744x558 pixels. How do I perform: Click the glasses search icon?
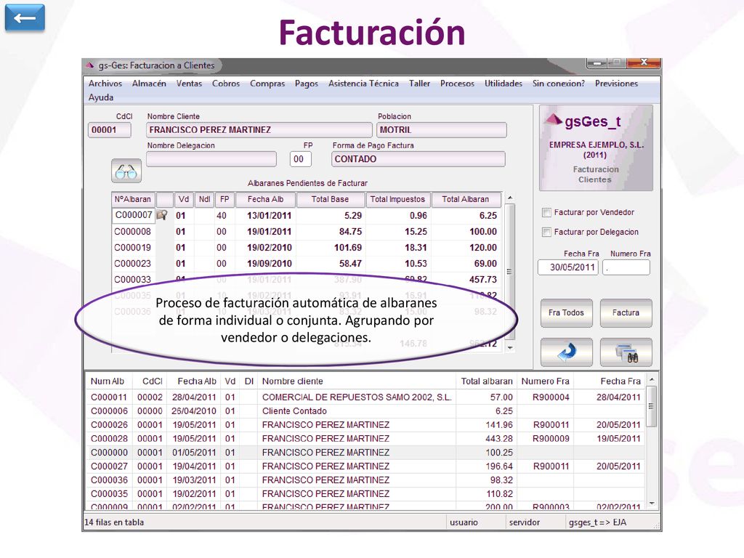pyautogui.click(x=126, y=171)
